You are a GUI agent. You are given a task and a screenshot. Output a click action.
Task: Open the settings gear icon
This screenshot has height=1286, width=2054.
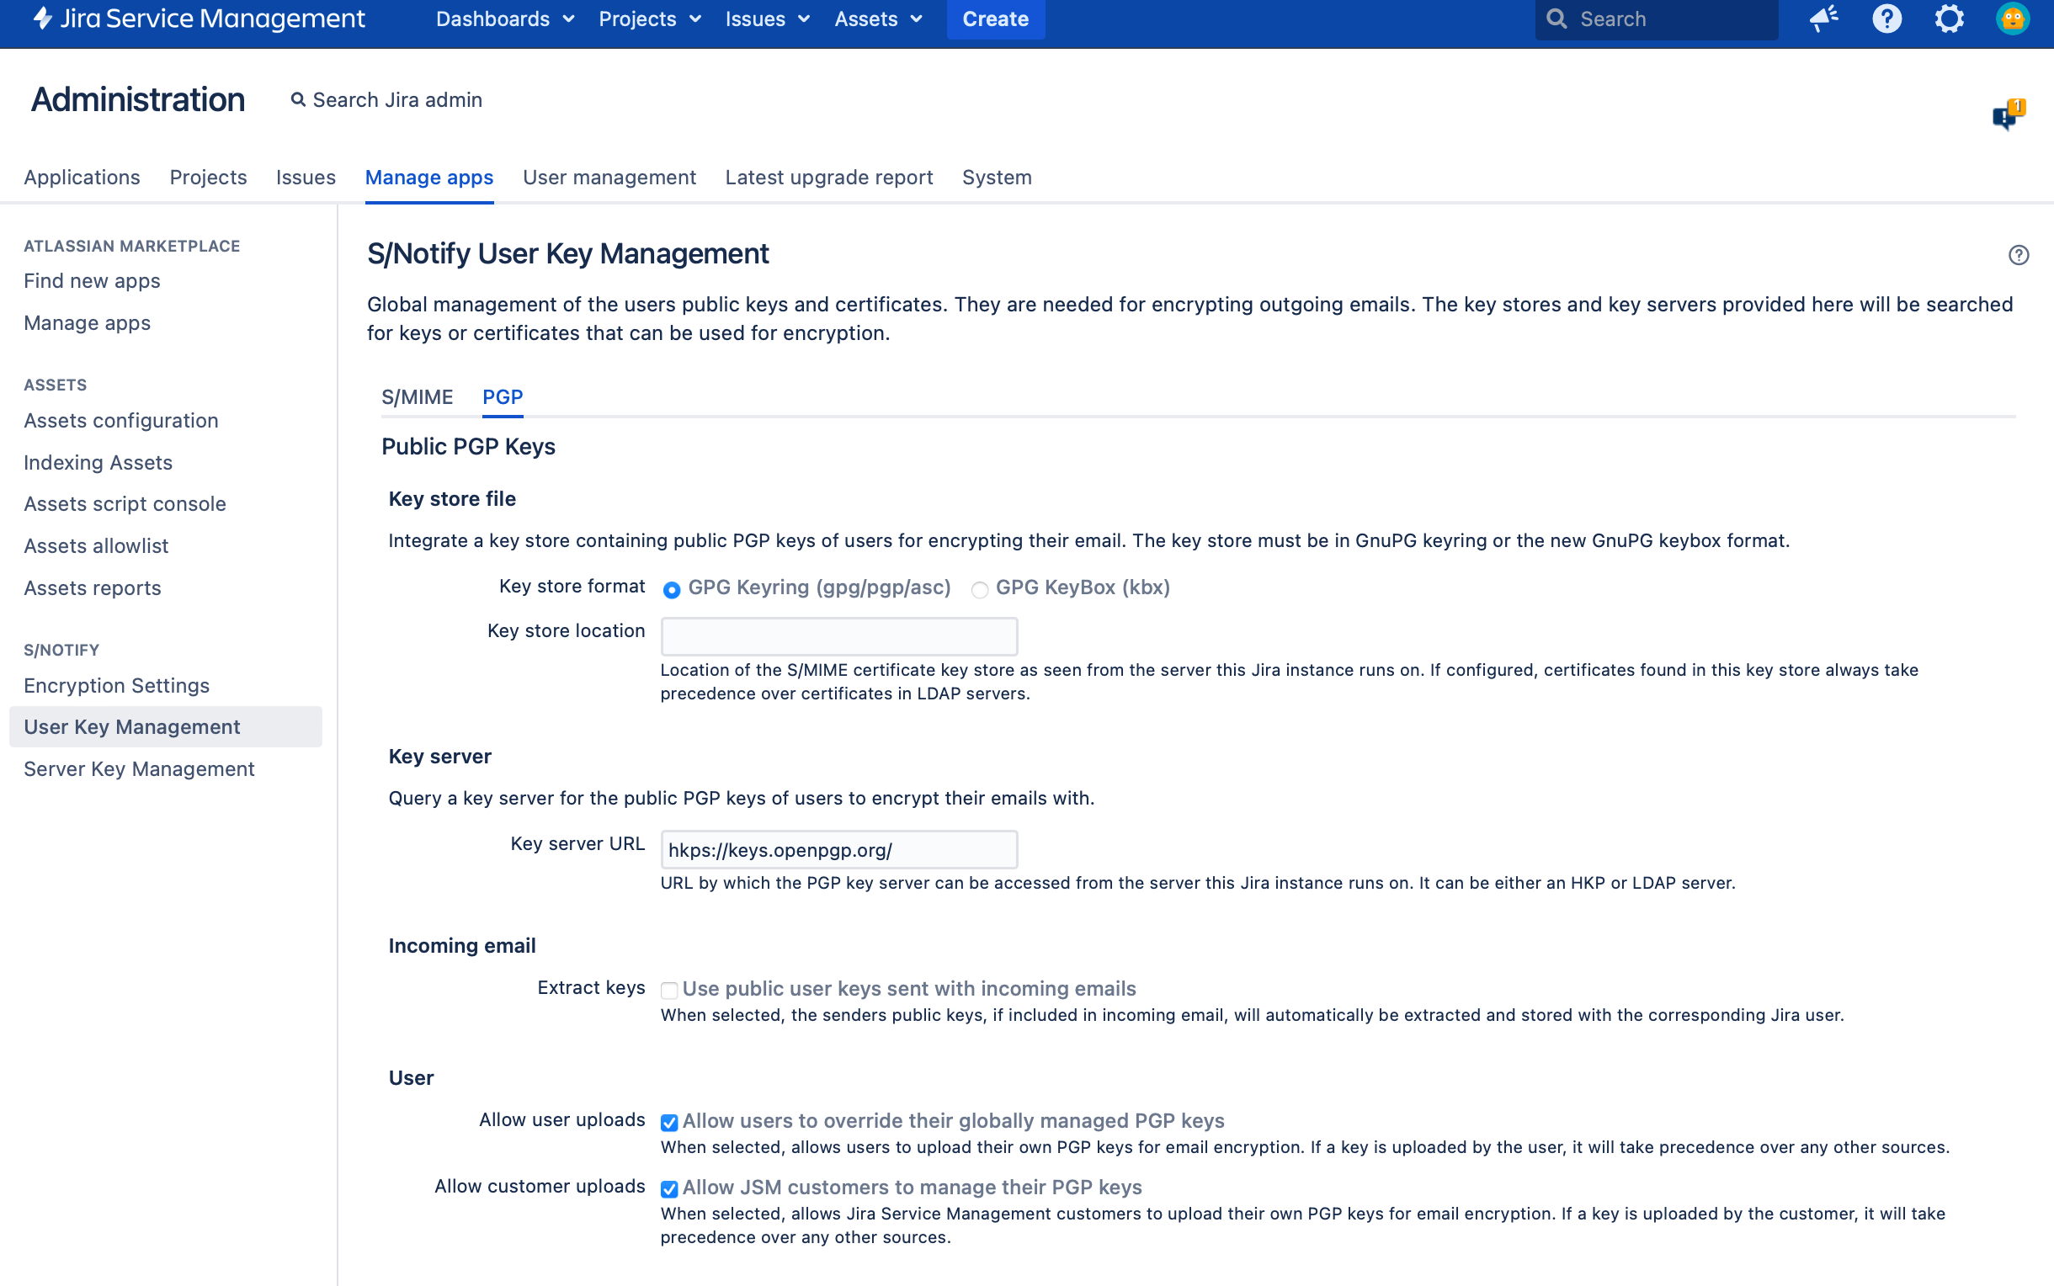click(x=1950, y=19)
